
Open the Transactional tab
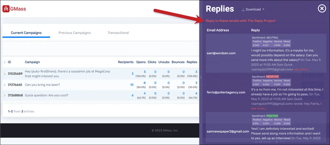pos(118,33)
